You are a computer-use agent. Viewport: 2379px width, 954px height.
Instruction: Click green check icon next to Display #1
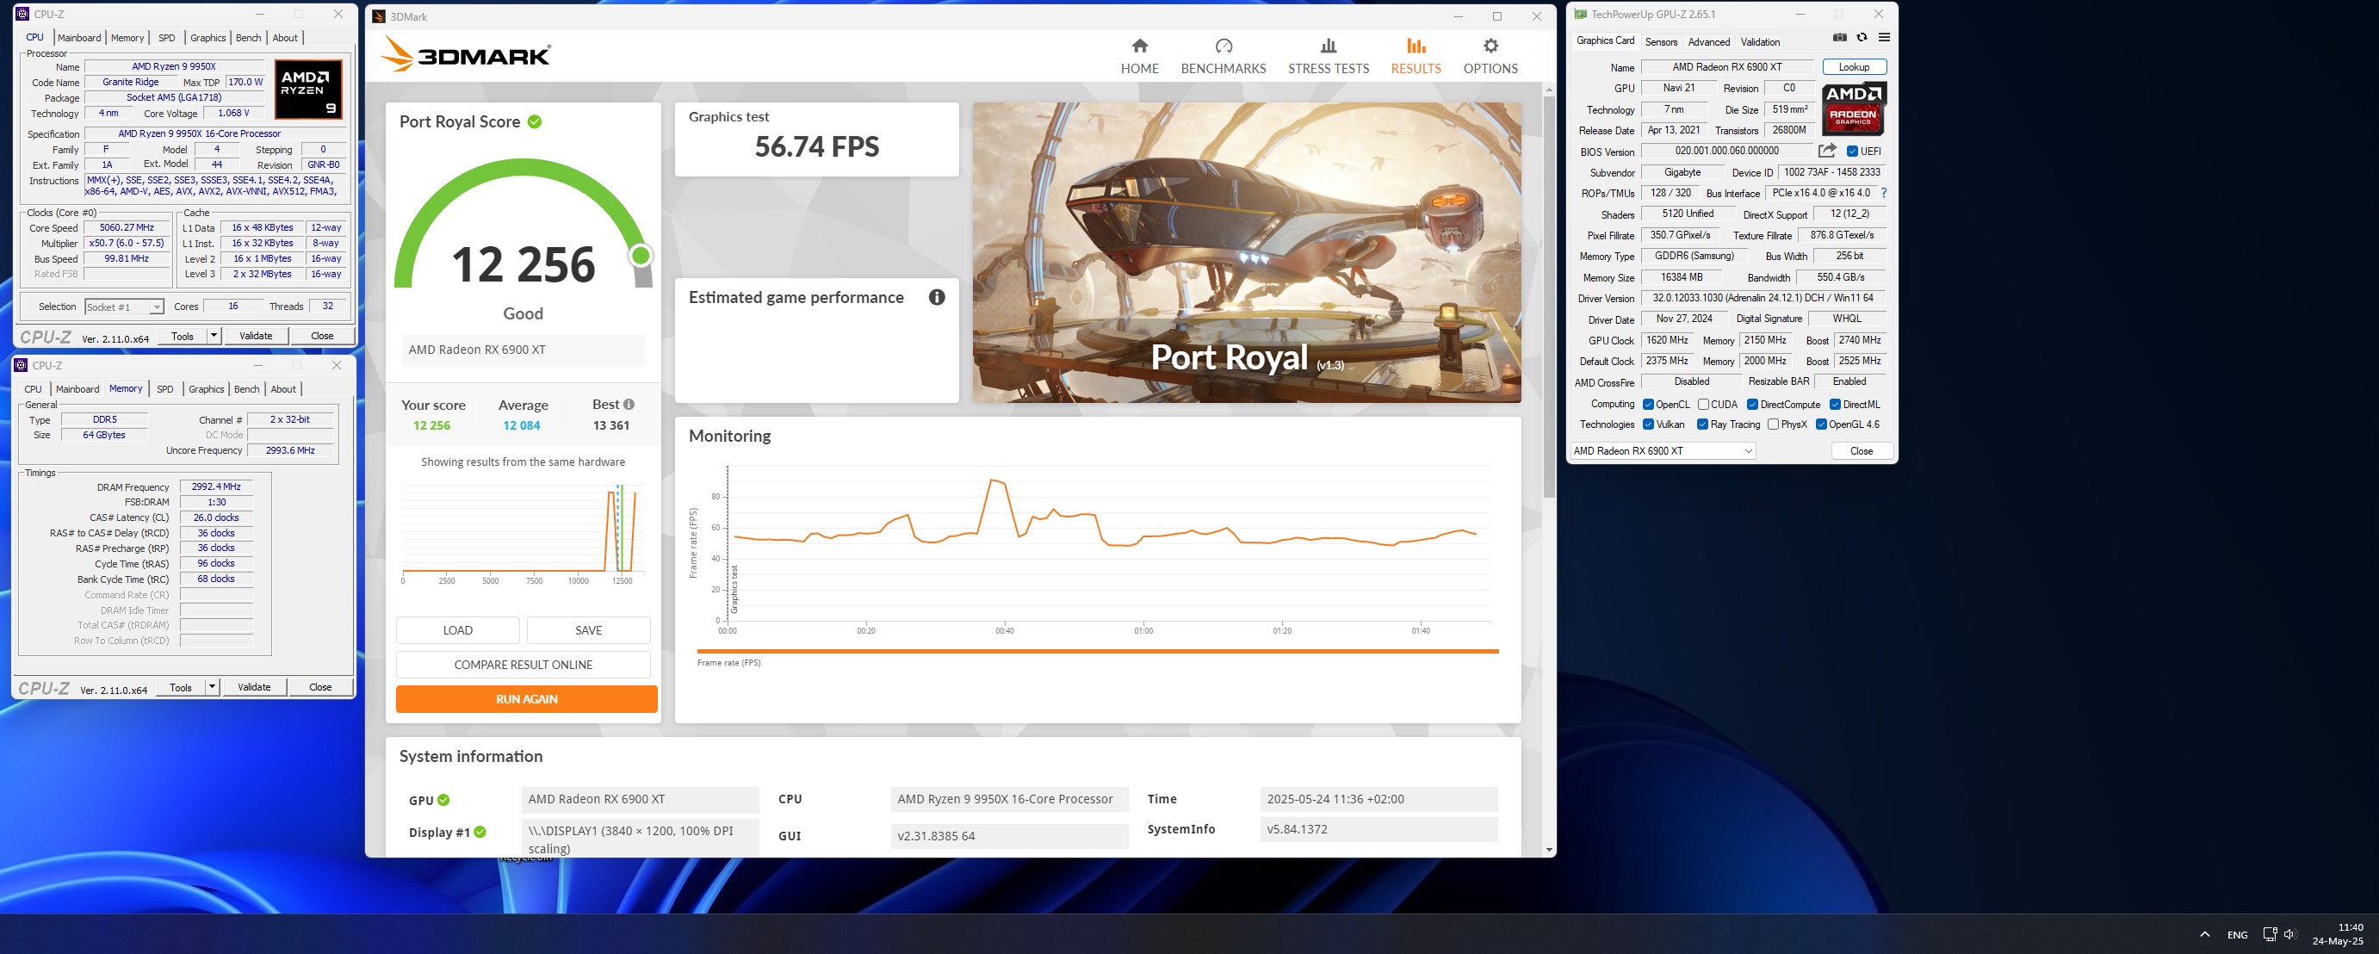click(x=480, y=832)
